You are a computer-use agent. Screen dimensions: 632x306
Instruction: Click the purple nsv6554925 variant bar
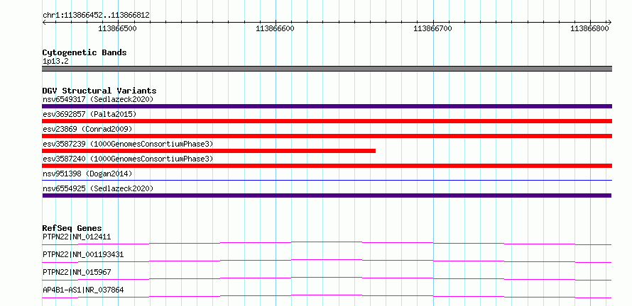327,195
